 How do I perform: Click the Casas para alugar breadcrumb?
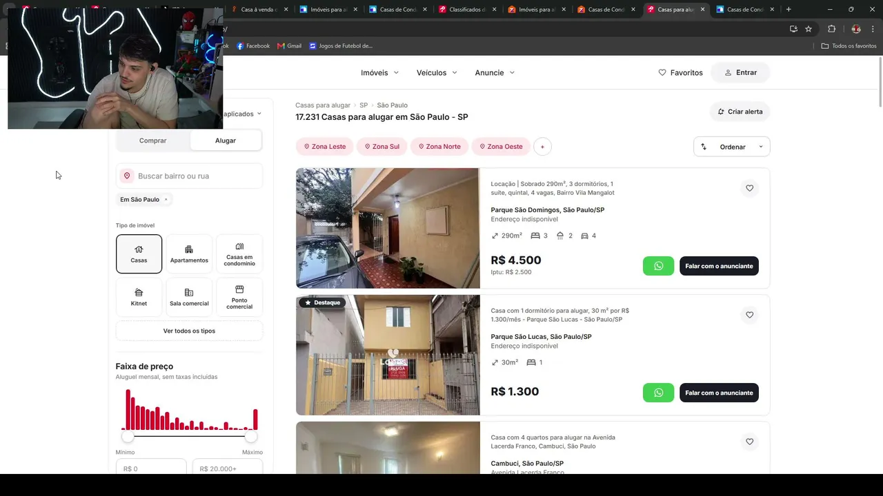[x=323, y=105]
